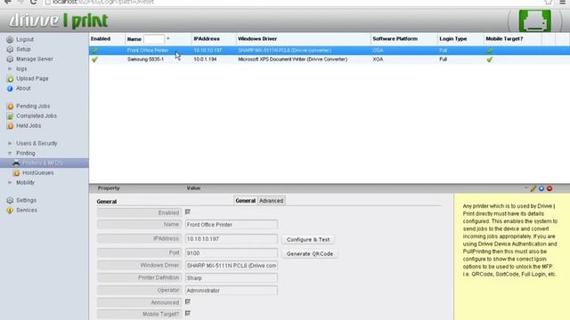Click the blue About info icon
This screenshot has width=570, height=320.
(x=10, y=89)
